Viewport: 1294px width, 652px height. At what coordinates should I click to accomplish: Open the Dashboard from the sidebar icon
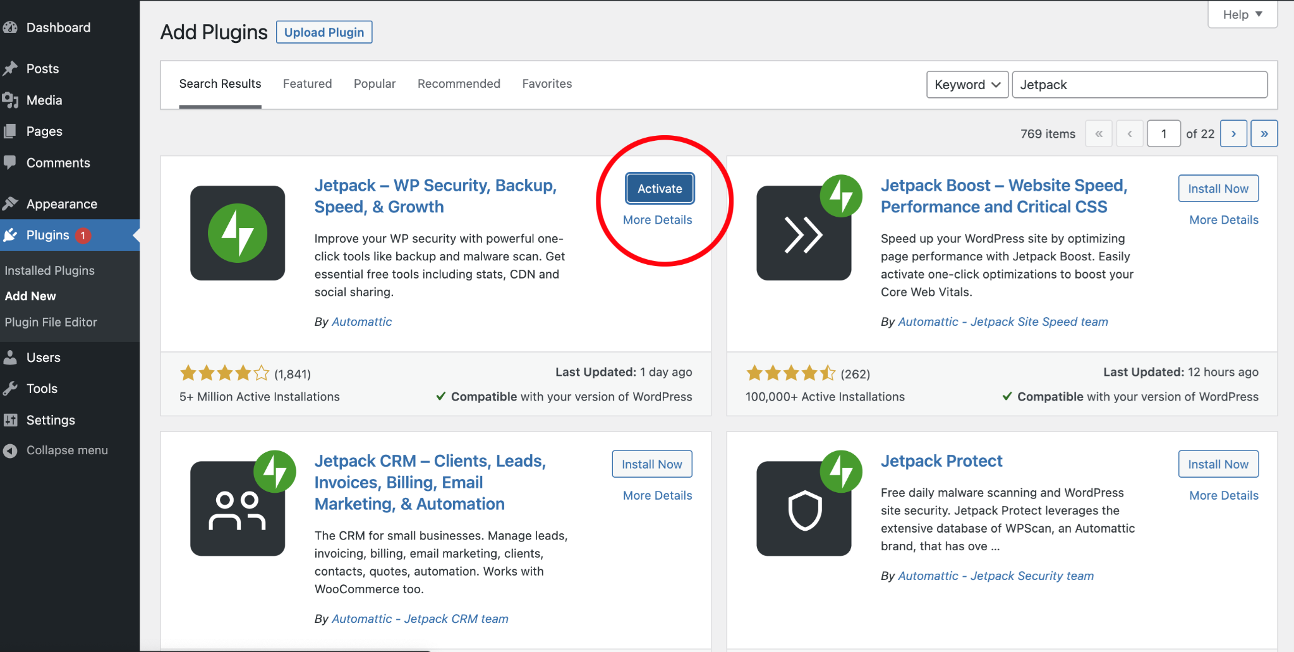coord(11,27)
